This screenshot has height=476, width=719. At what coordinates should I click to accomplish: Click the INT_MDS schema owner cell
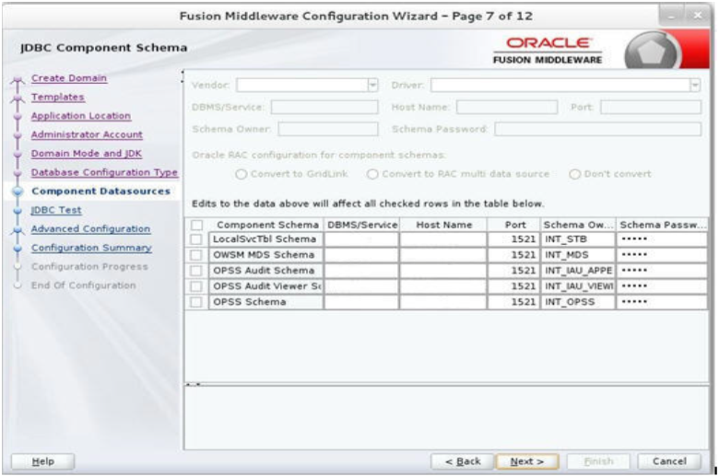point(578,255)
